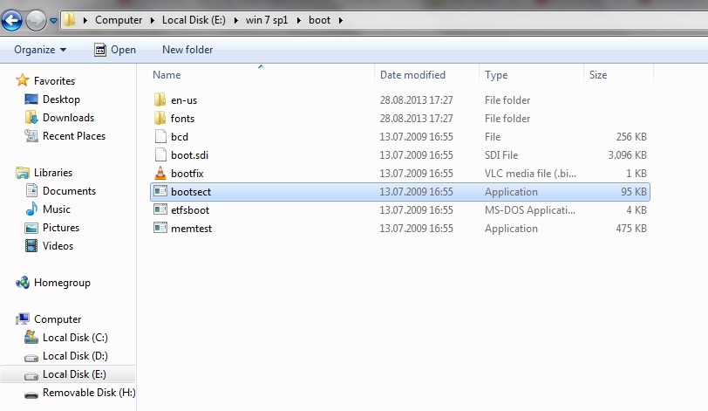Expand the arrow after win 7 sp1 breadcrumb

(x=298, y=20)
